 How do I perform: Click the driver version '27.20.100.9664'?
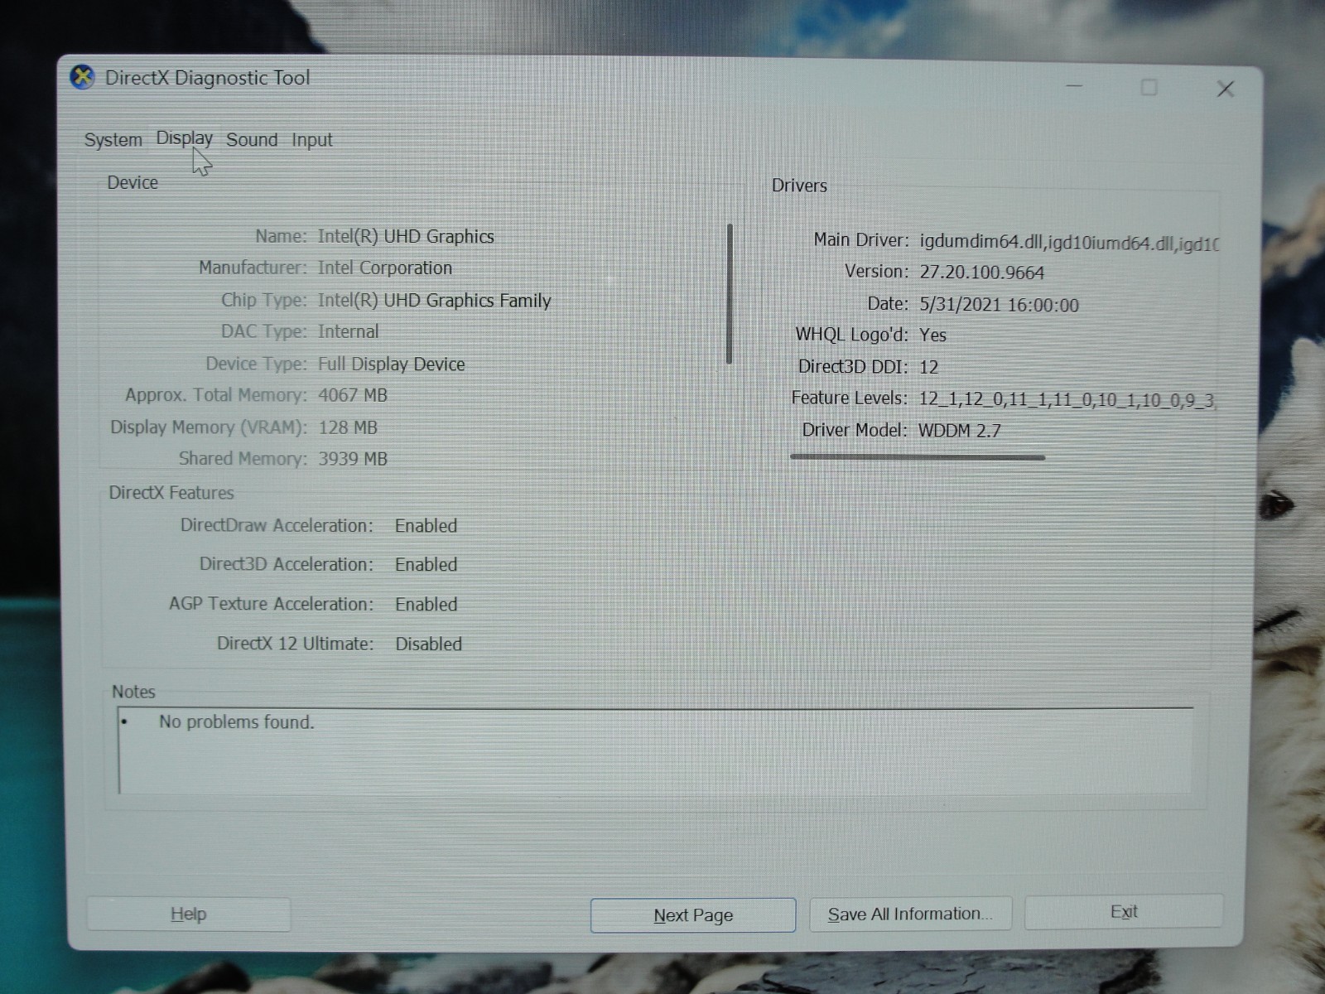[x=982, y=273]
